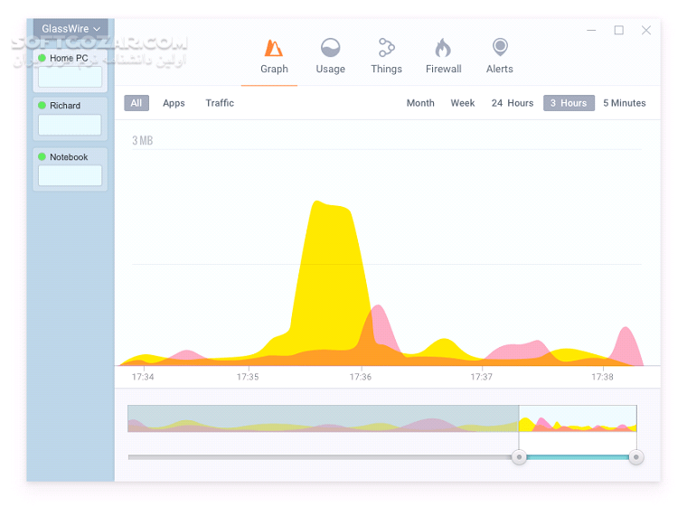Click the Richard green status dot
Image resolution: width=687 pixels, height=516 pixels.
pos(42,106)
